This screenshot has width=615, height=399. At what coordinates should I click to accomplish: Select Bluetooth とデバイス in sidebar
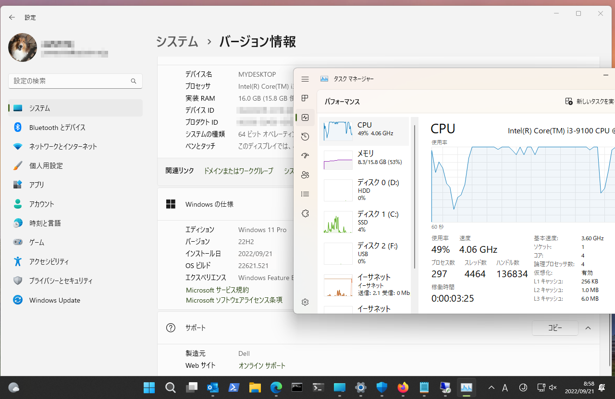tap(57, 128)
